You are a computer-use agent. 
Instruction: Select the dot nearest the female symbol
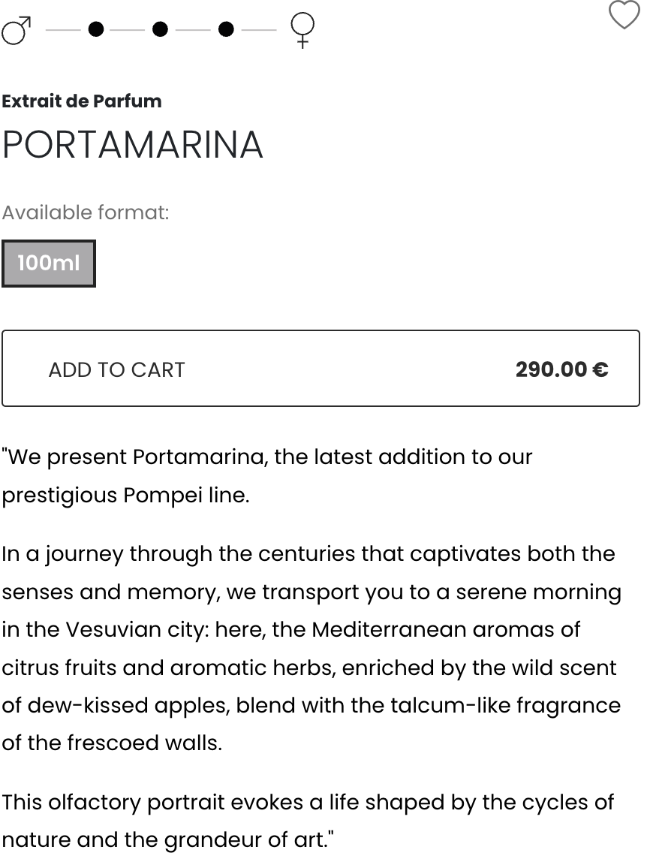pyautogui.click(x=226, y=29)
